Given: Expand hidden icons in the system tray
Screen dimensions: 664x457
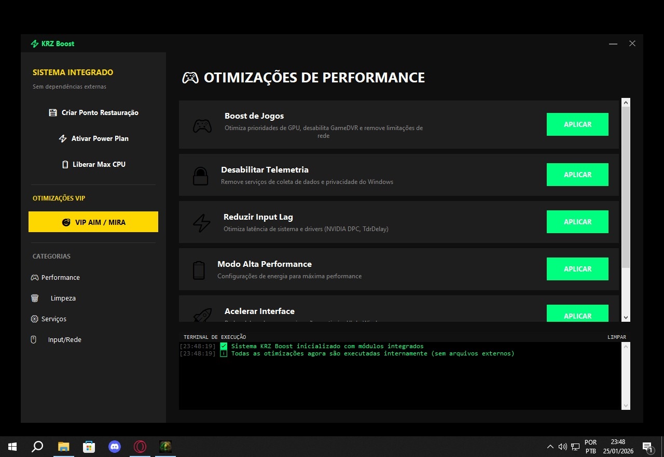Looking at the screenshot, I should click(550, 446).
